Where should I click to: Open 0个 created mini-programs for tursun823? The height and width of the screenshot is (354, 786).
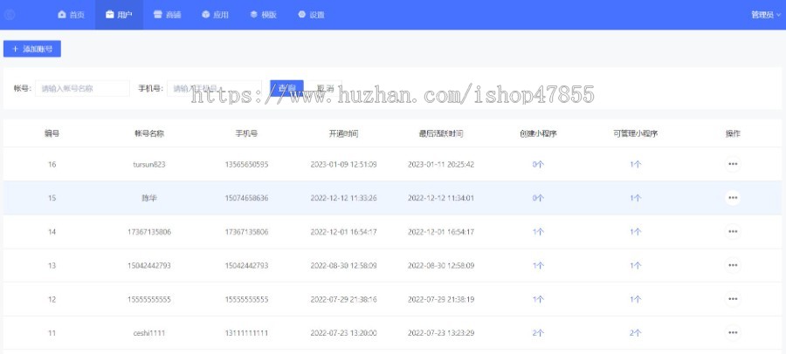pyautogui.click(x=538, y=164)
